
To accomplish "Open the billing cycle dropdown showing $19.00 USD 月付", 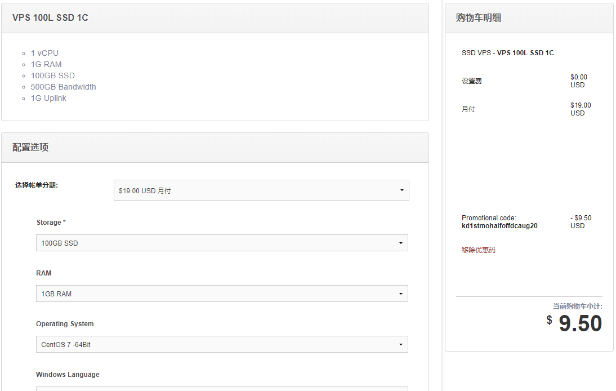I will pyautogui.click(x=261, y=190).
